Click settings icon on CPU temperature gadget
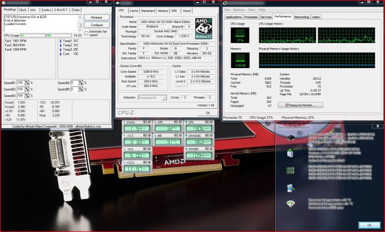 (176, 122)
